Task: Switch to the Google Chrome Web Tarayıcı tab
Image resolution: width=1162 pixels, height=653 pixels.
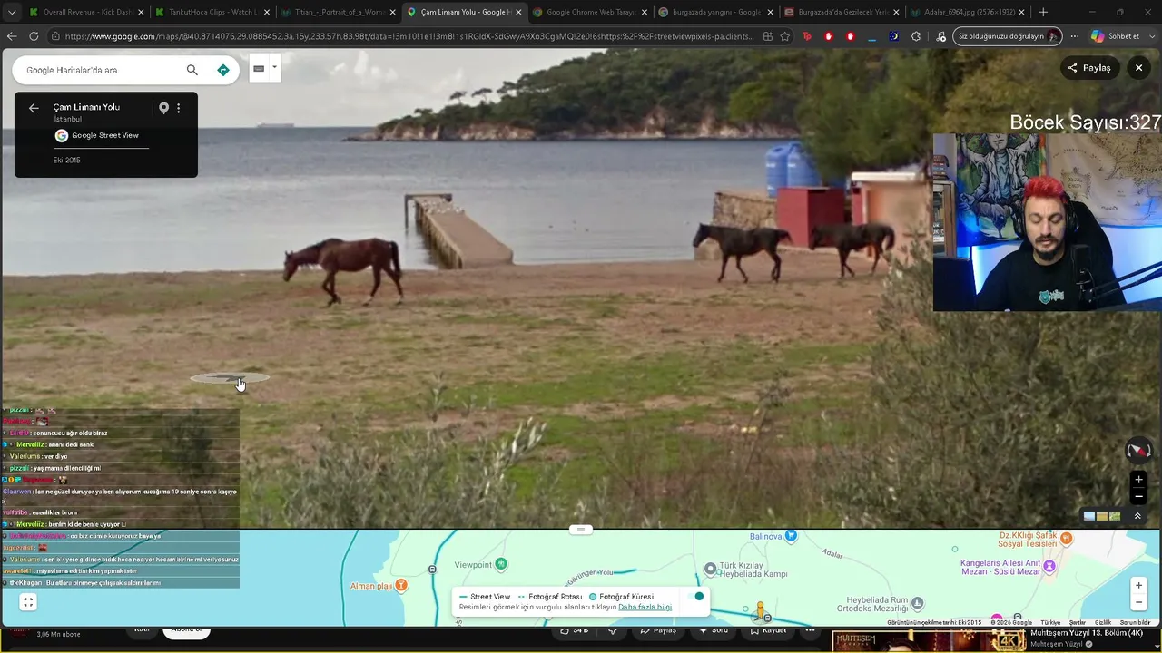Action: (x=590, y=12)
